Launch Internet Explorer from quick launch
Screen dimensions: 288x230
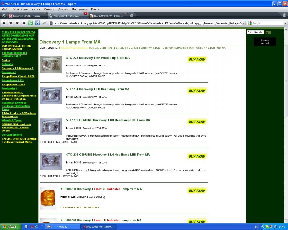[37, 227]
